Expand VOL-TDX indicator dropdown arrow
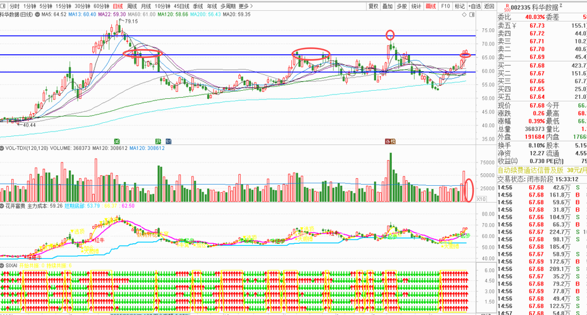The image size is (587, 315). coord(2,148)
